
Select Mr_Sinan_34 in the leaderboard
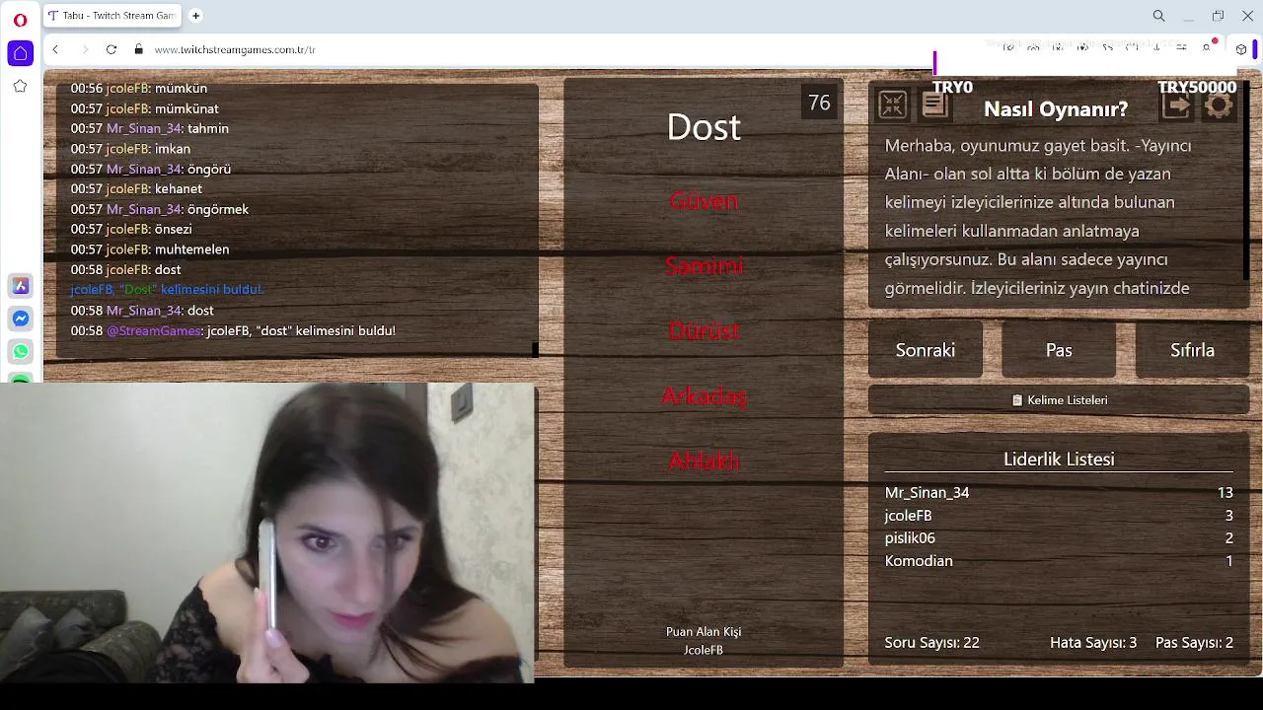pyautogui.click(x=1059, y=493)
